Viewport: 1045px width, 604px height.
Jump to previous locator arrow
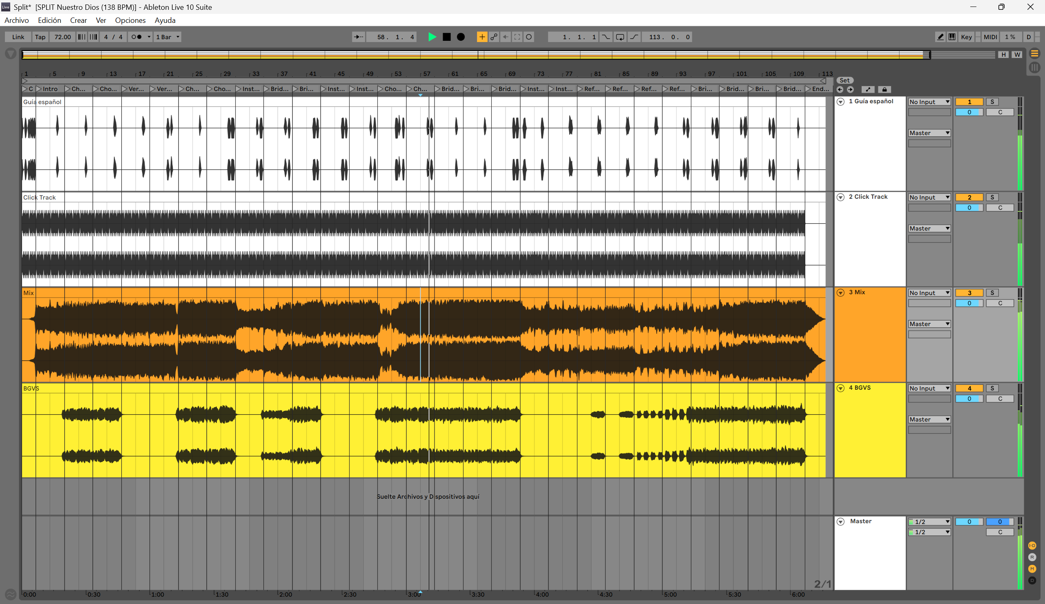(840, 89)
